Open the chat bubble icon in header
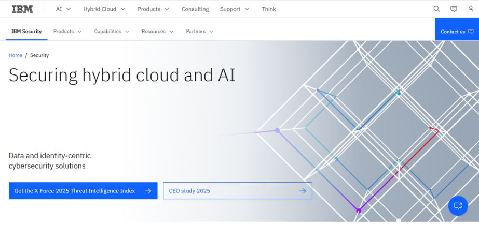This screenshot has width=479, height=225. tap(454, 9)
